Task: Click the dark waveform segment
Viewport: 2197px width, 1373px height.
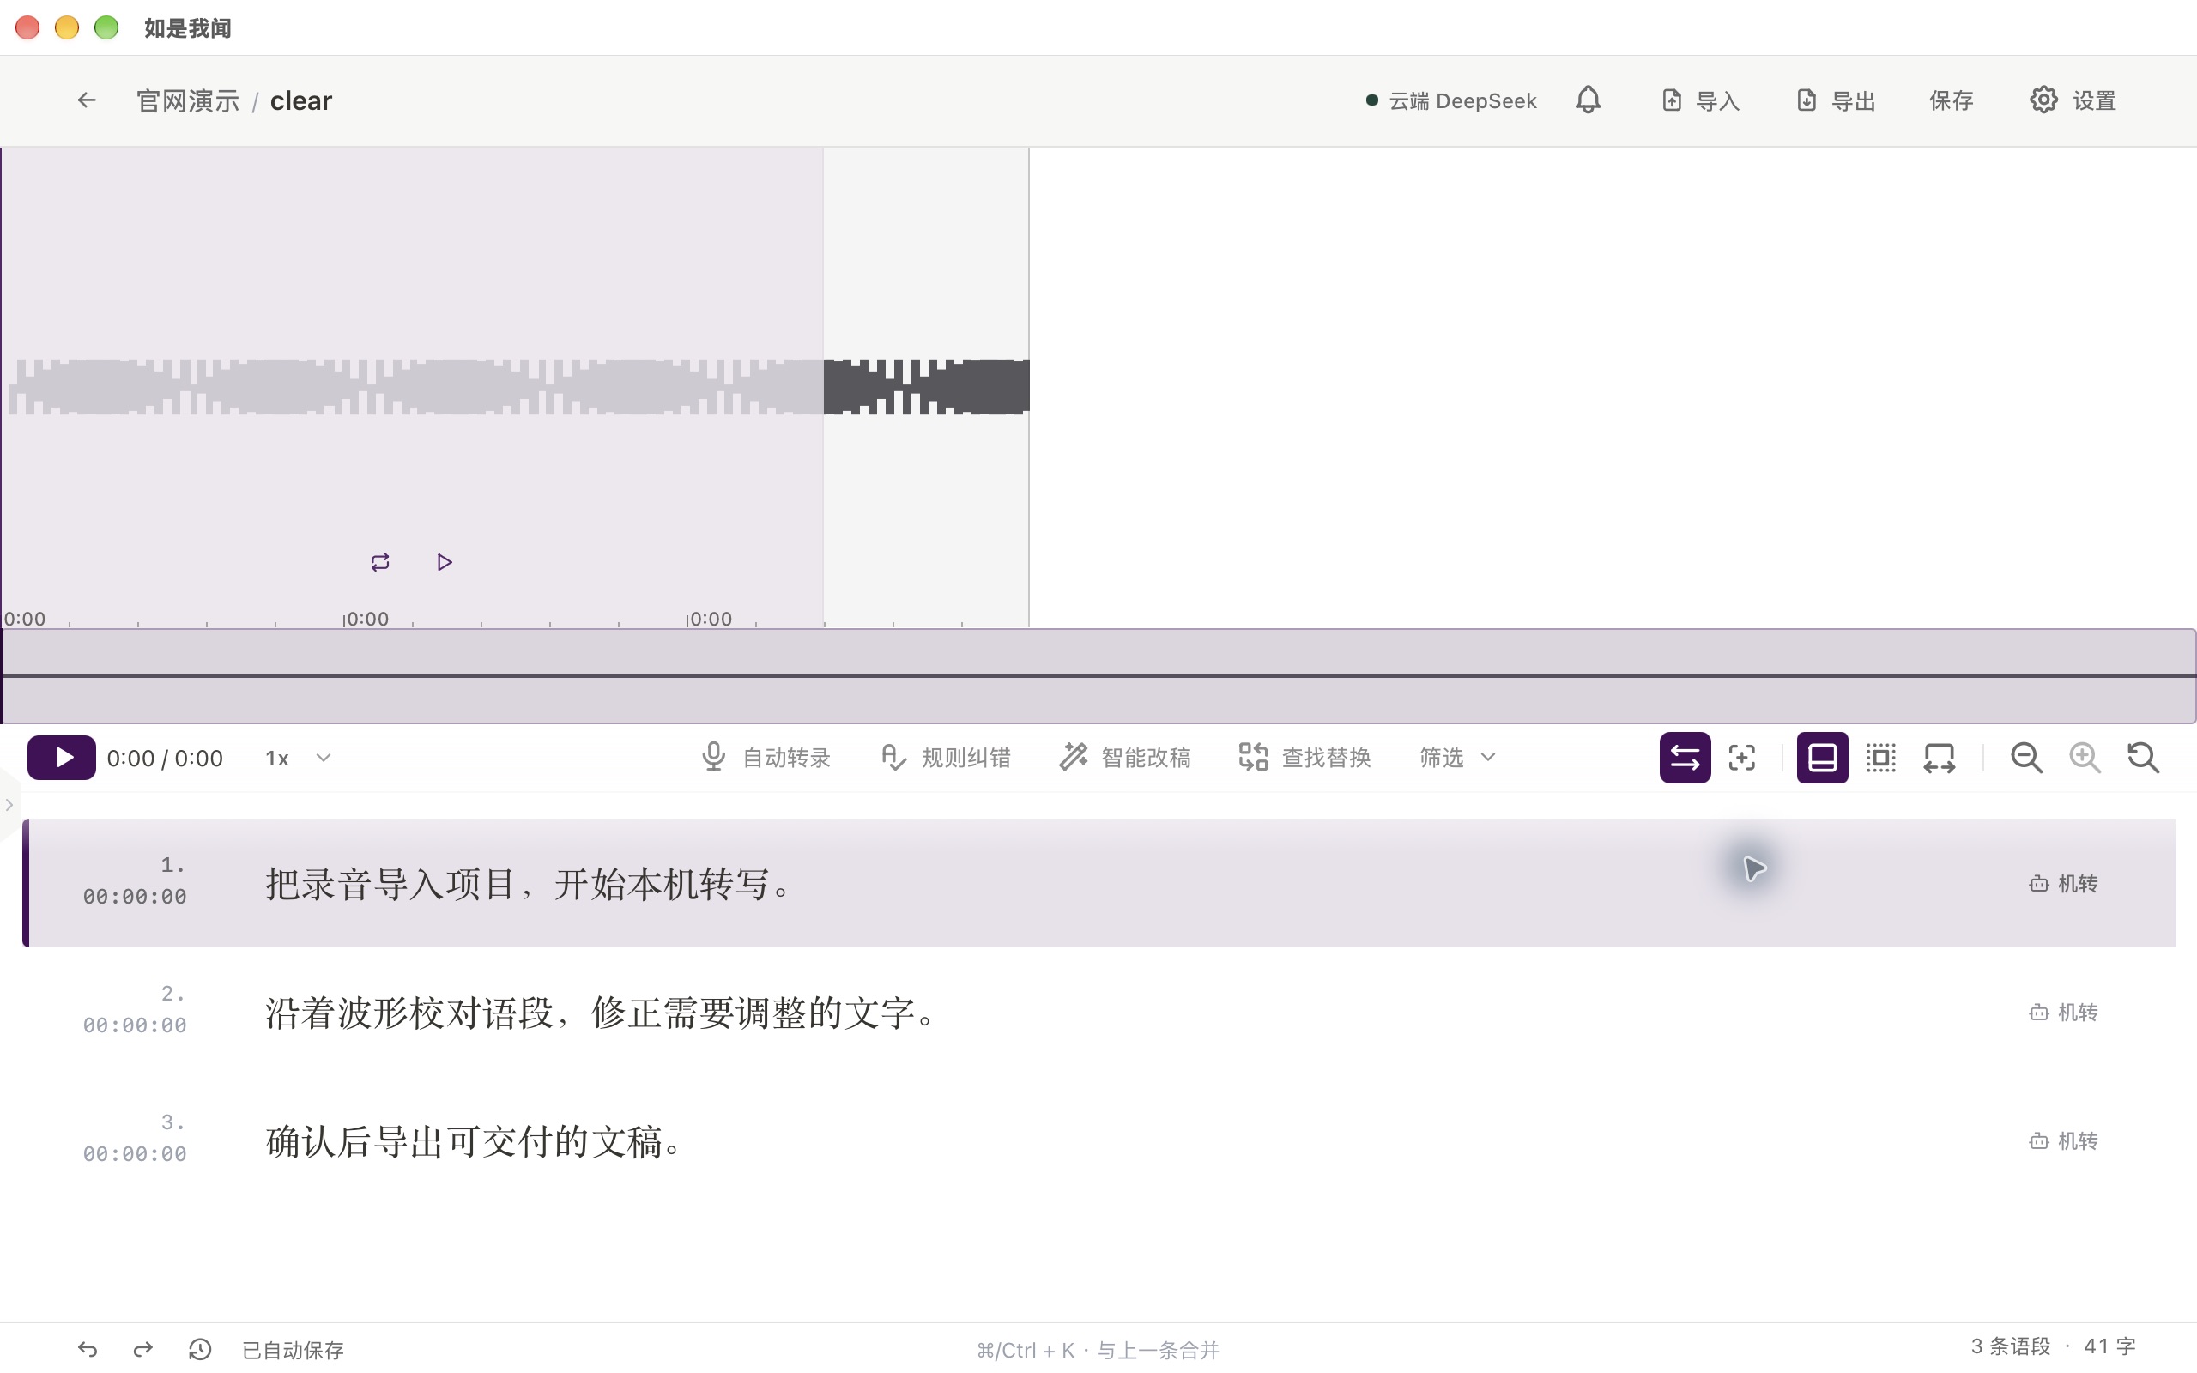Action: coord(926,387)
